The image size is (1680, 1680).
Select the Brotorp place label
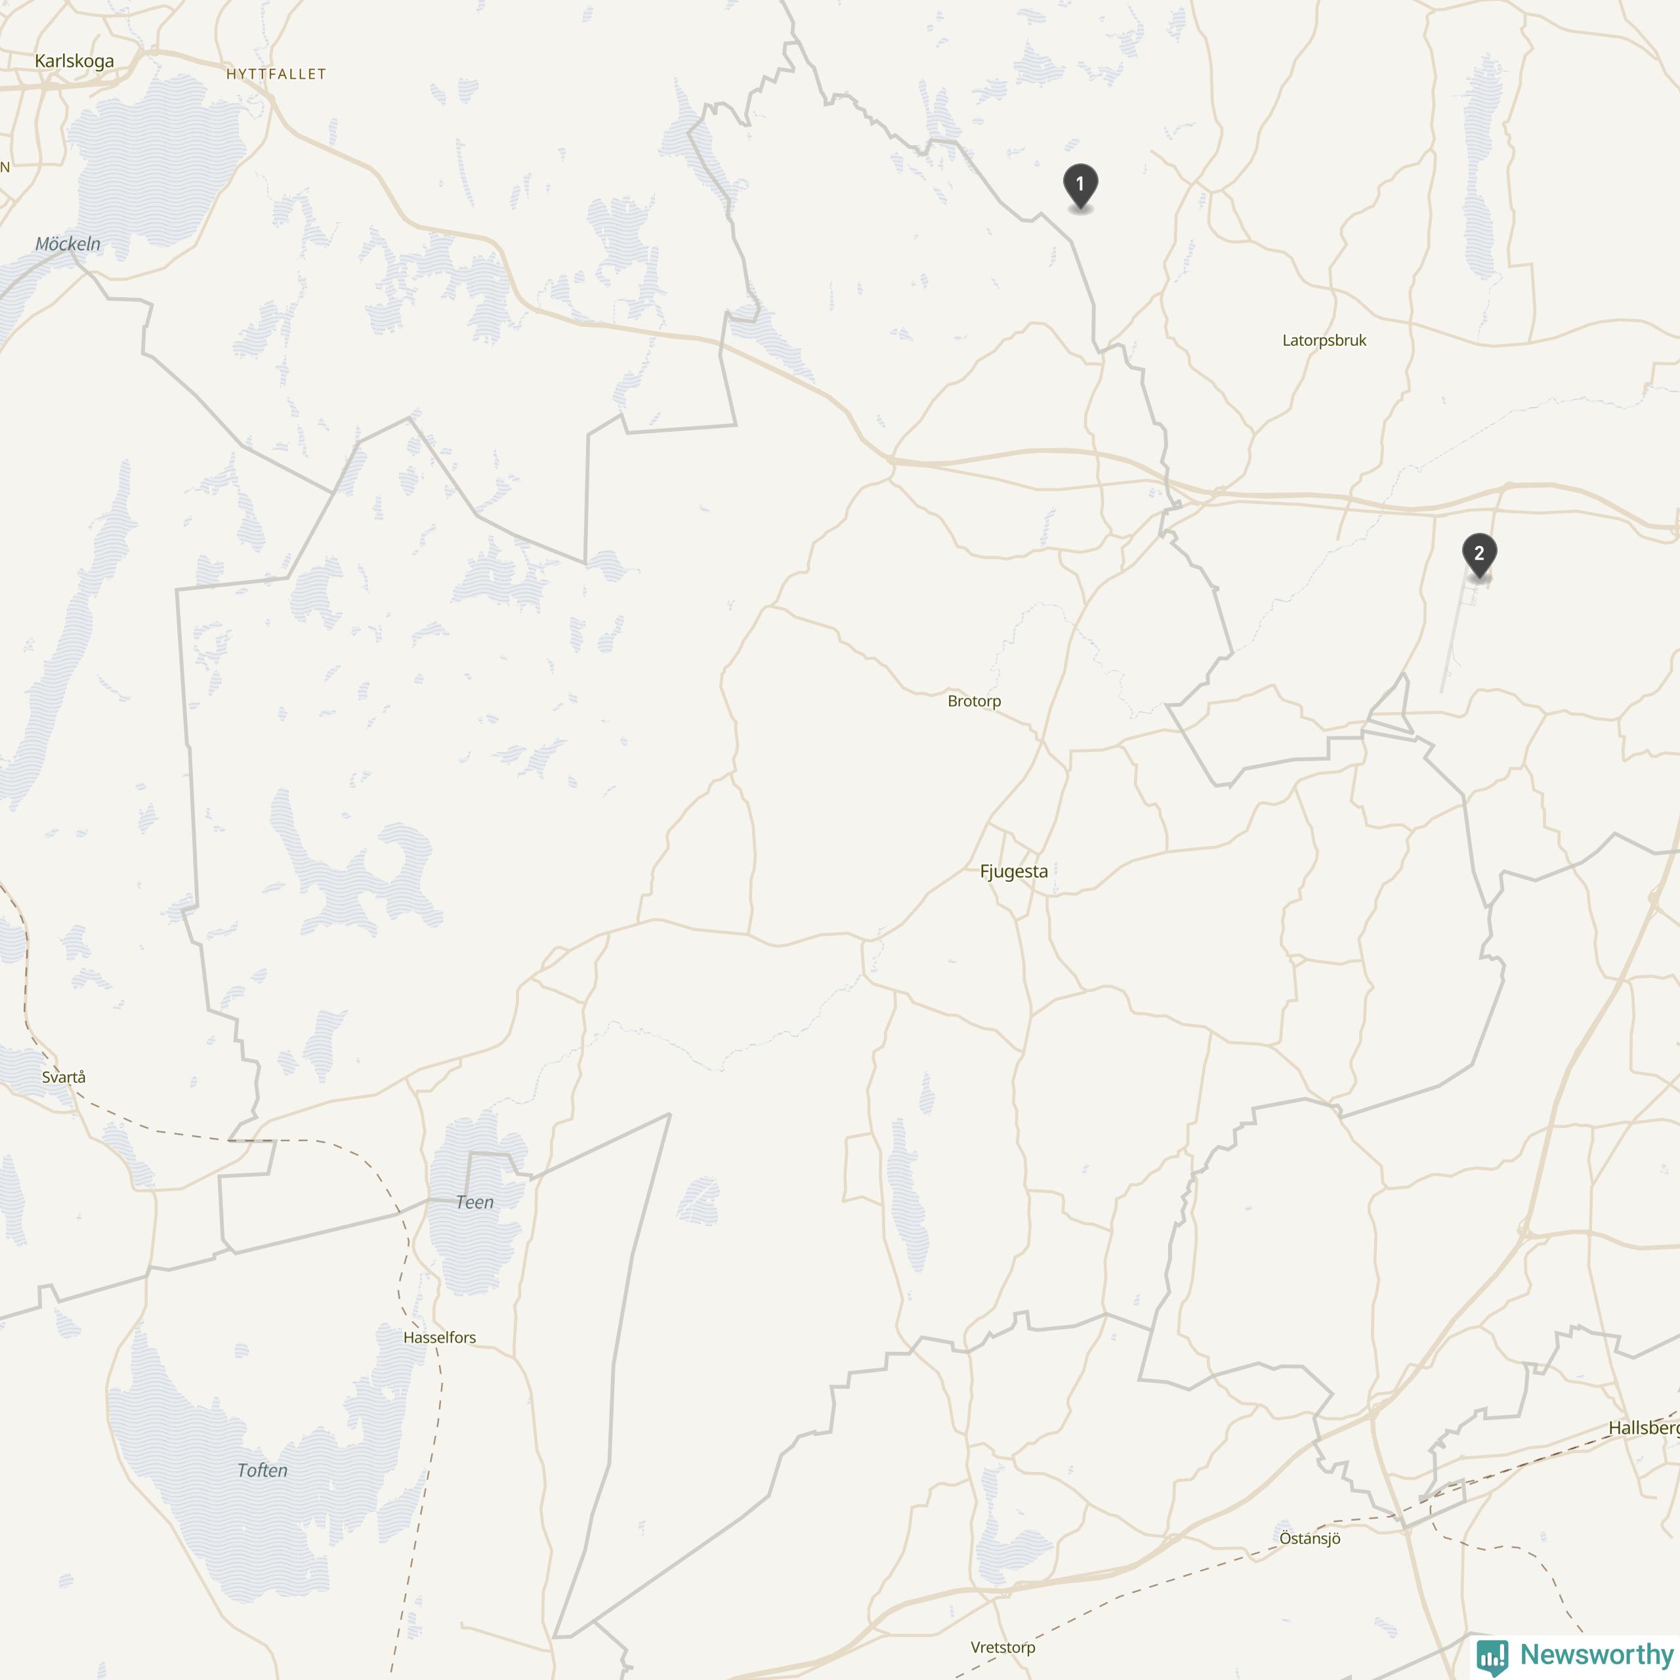click(974, 701)
